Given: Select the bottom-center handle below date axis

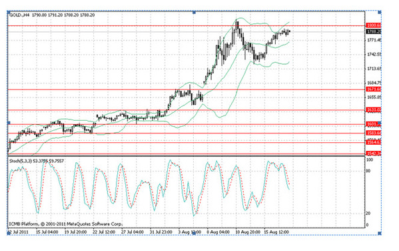Looking at the screenshot, I should [194, 234].
